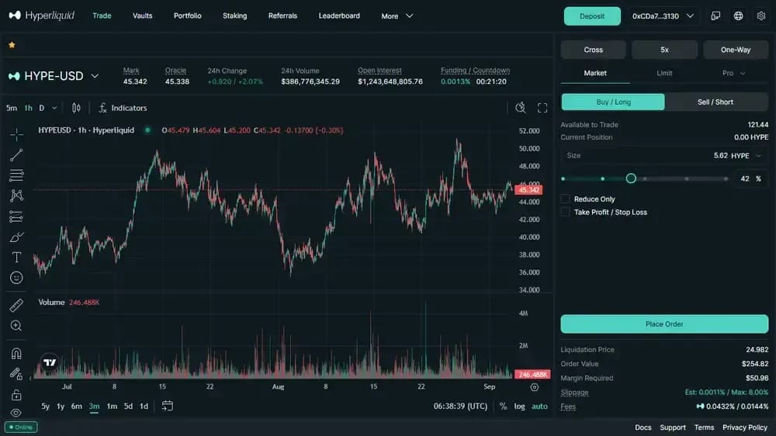Viewport: 776px width, 436px height.
Task: Set chart range to 6m
Action: 76,406
